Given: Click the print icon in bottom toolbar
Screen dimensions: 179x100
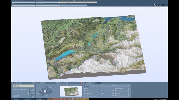Looking at the screenshot, I should pyautogui.click(x=61, y=99).
